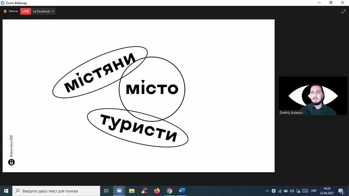The height and width of the screenshot is (196, 349).
Task: Open the notification center
Action: click(x=341, y=191)
